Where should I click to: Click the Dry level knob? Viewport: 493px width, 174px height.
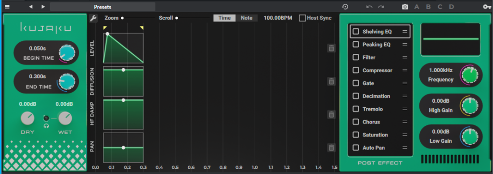click(x=27, y=118)
